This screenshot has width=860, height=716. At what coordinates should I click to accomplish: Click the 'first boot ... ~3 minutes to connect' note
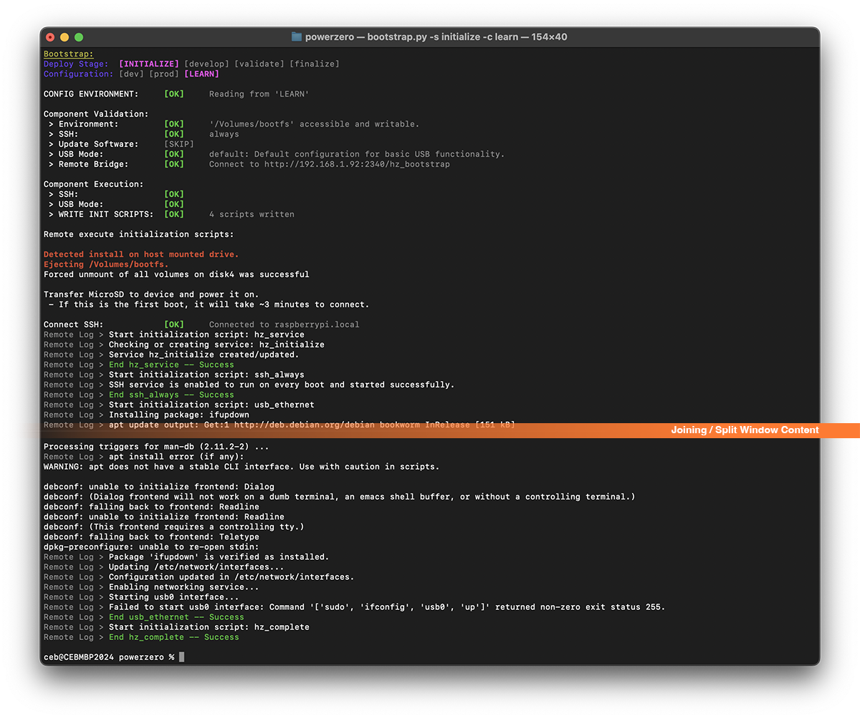[209, 304]
